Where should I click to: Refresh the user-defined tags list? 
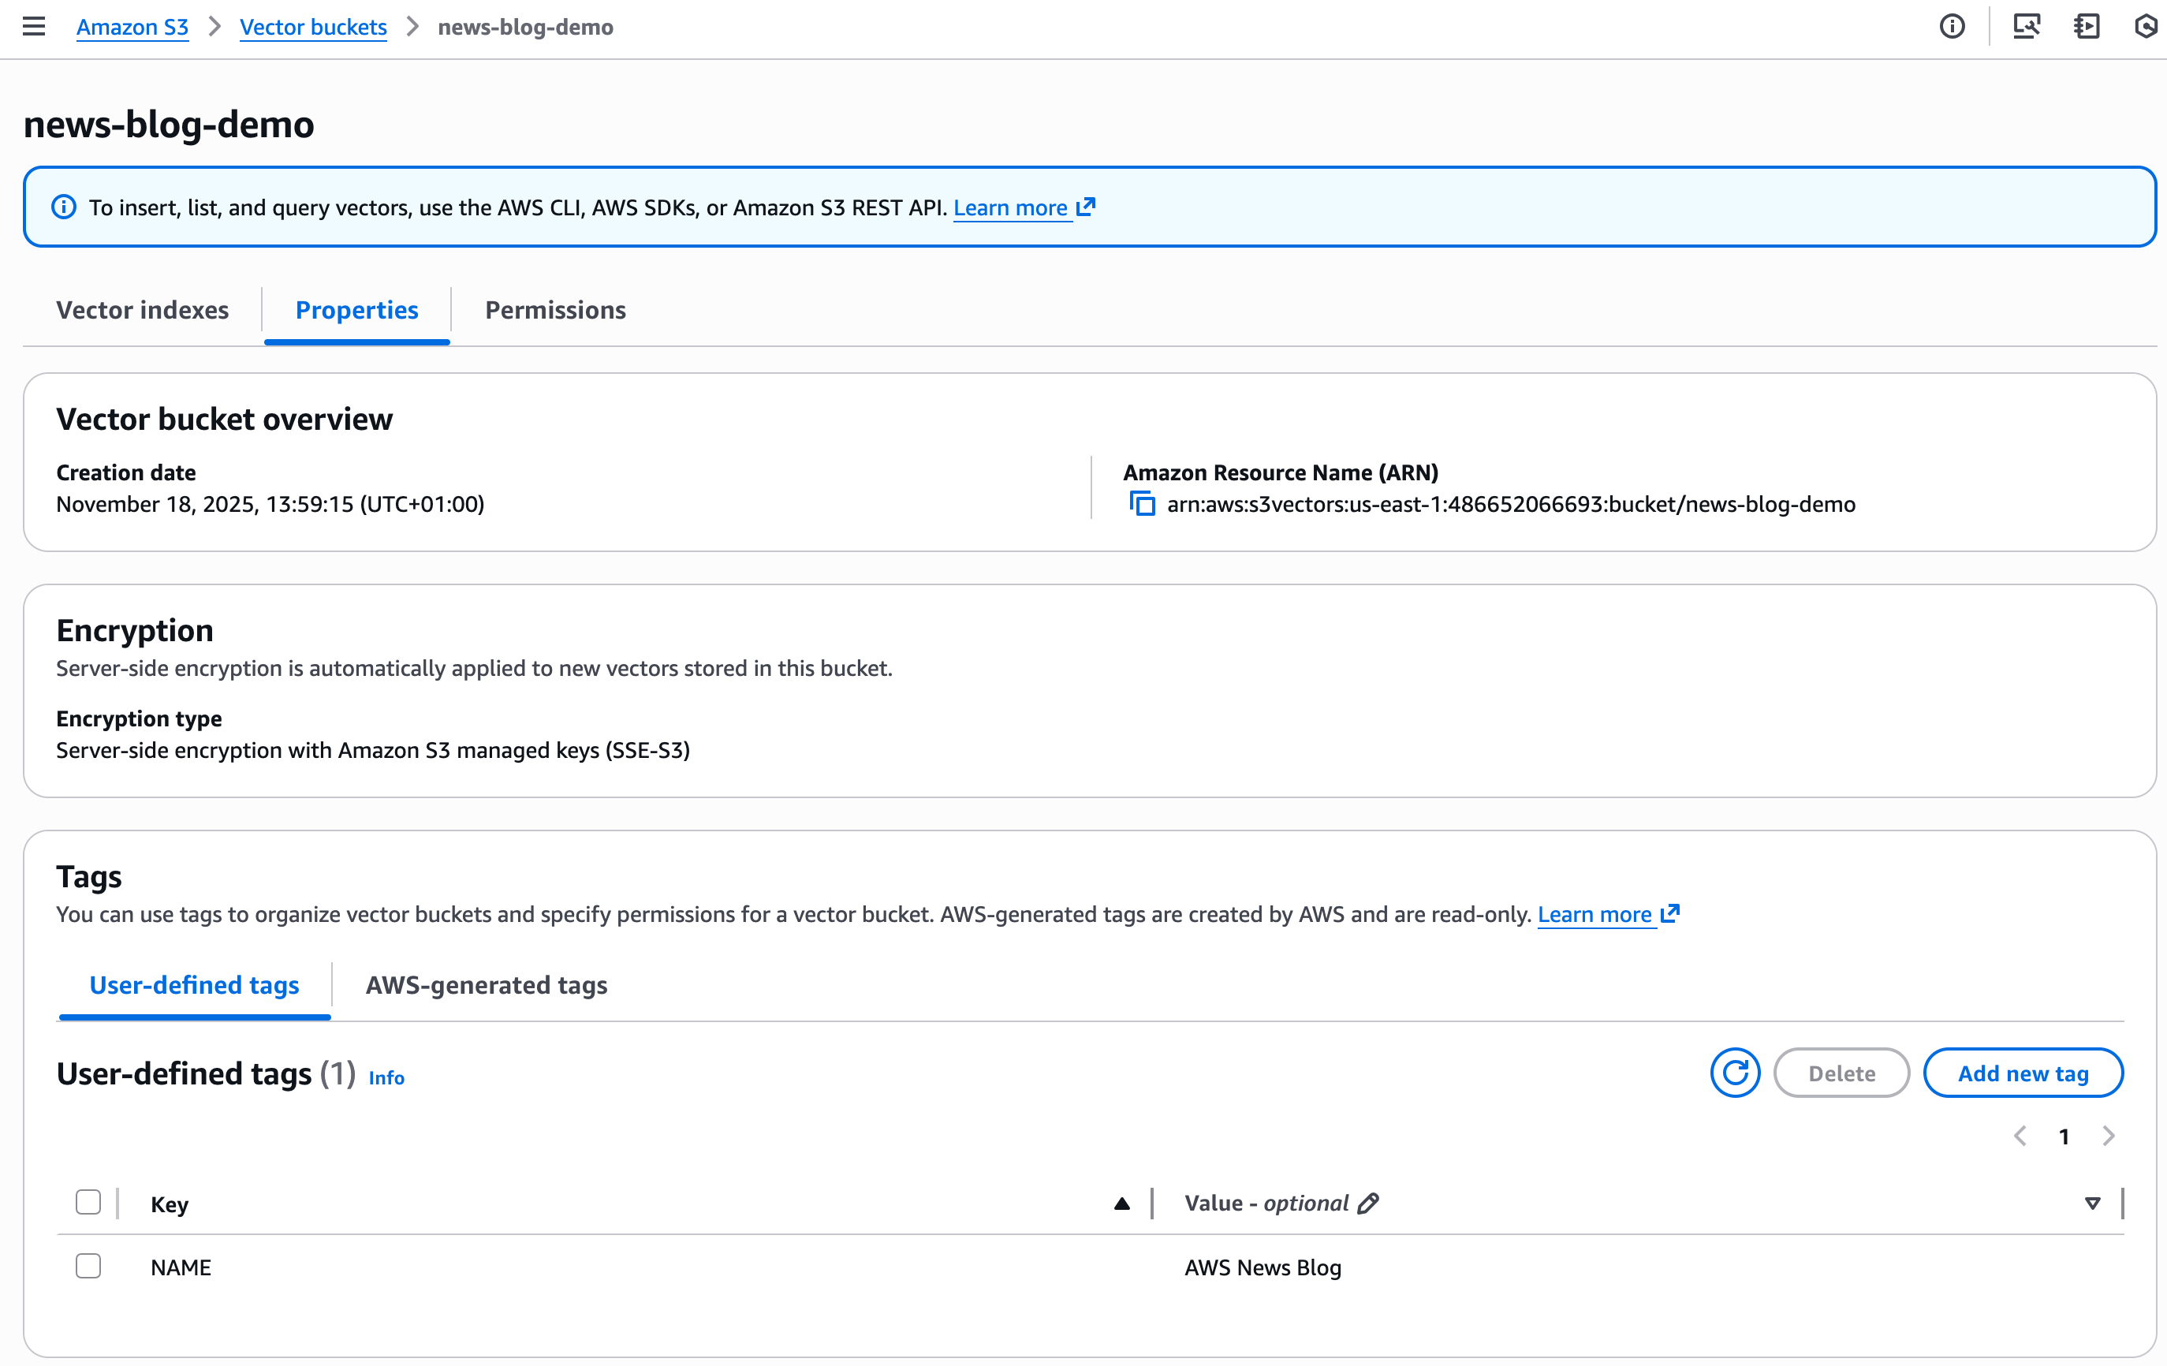1734,1073
